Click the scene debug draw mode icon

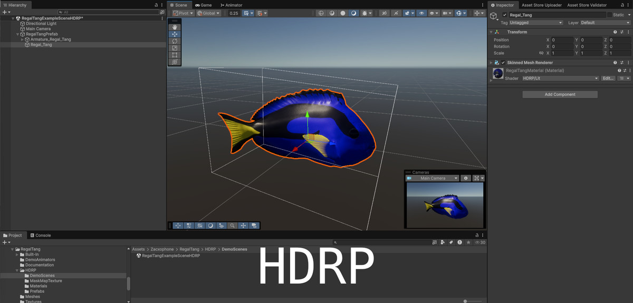click(365, 13)
